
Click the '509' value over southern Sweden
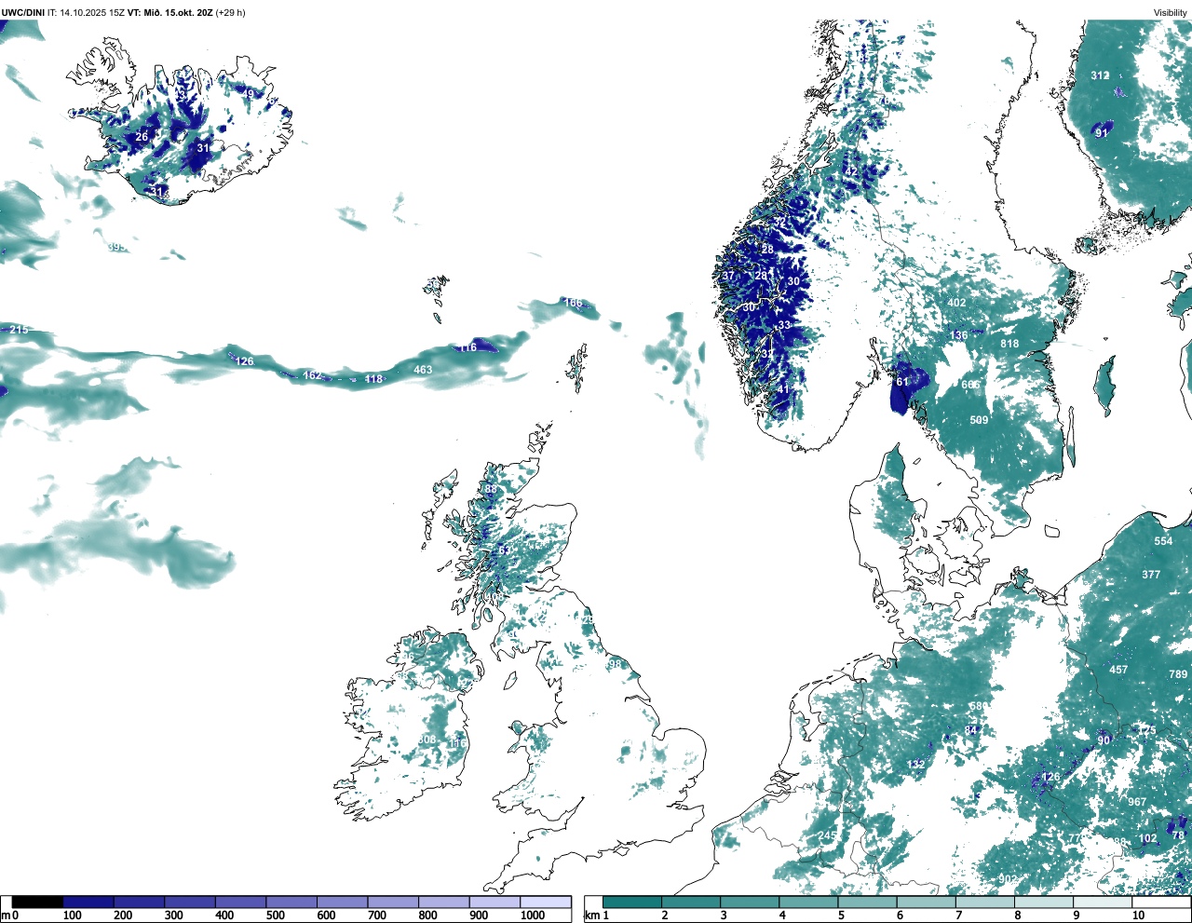pyautogui.click(x=979, y=420)
